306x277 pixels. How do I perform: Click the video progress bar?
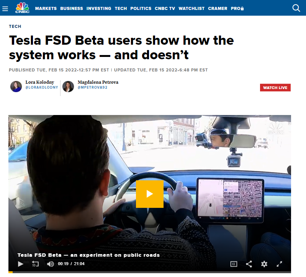pyautogui.click(x=150, y=272)
